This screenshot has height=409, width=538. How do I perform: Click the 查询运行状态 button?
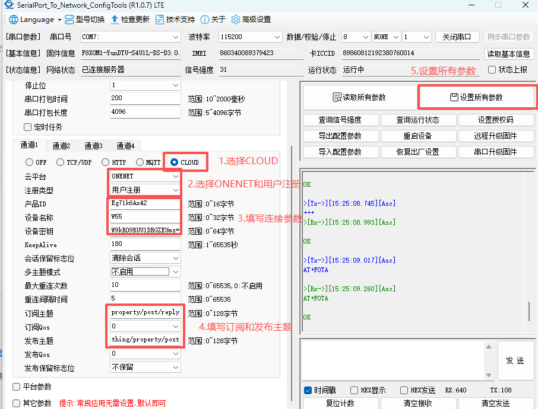pyautogui.click(x=418, y=120)
